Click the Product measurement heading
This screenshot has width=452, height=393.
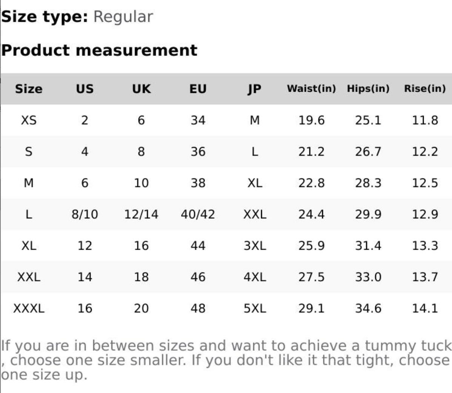click(99, 50)
